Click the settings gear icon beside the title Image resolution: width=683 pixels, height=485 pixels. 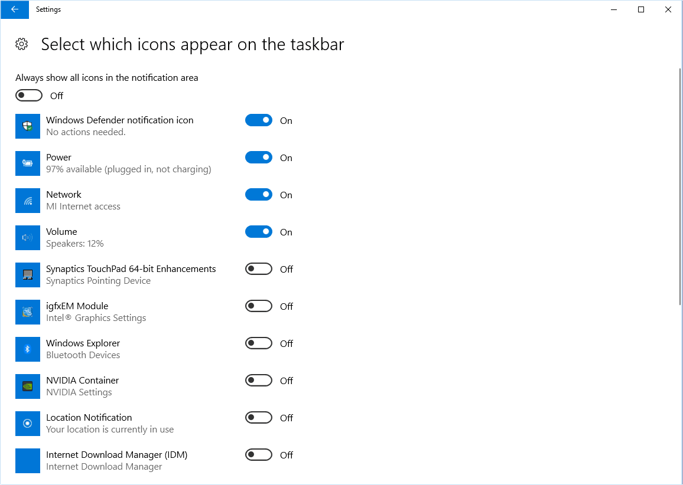21,44
